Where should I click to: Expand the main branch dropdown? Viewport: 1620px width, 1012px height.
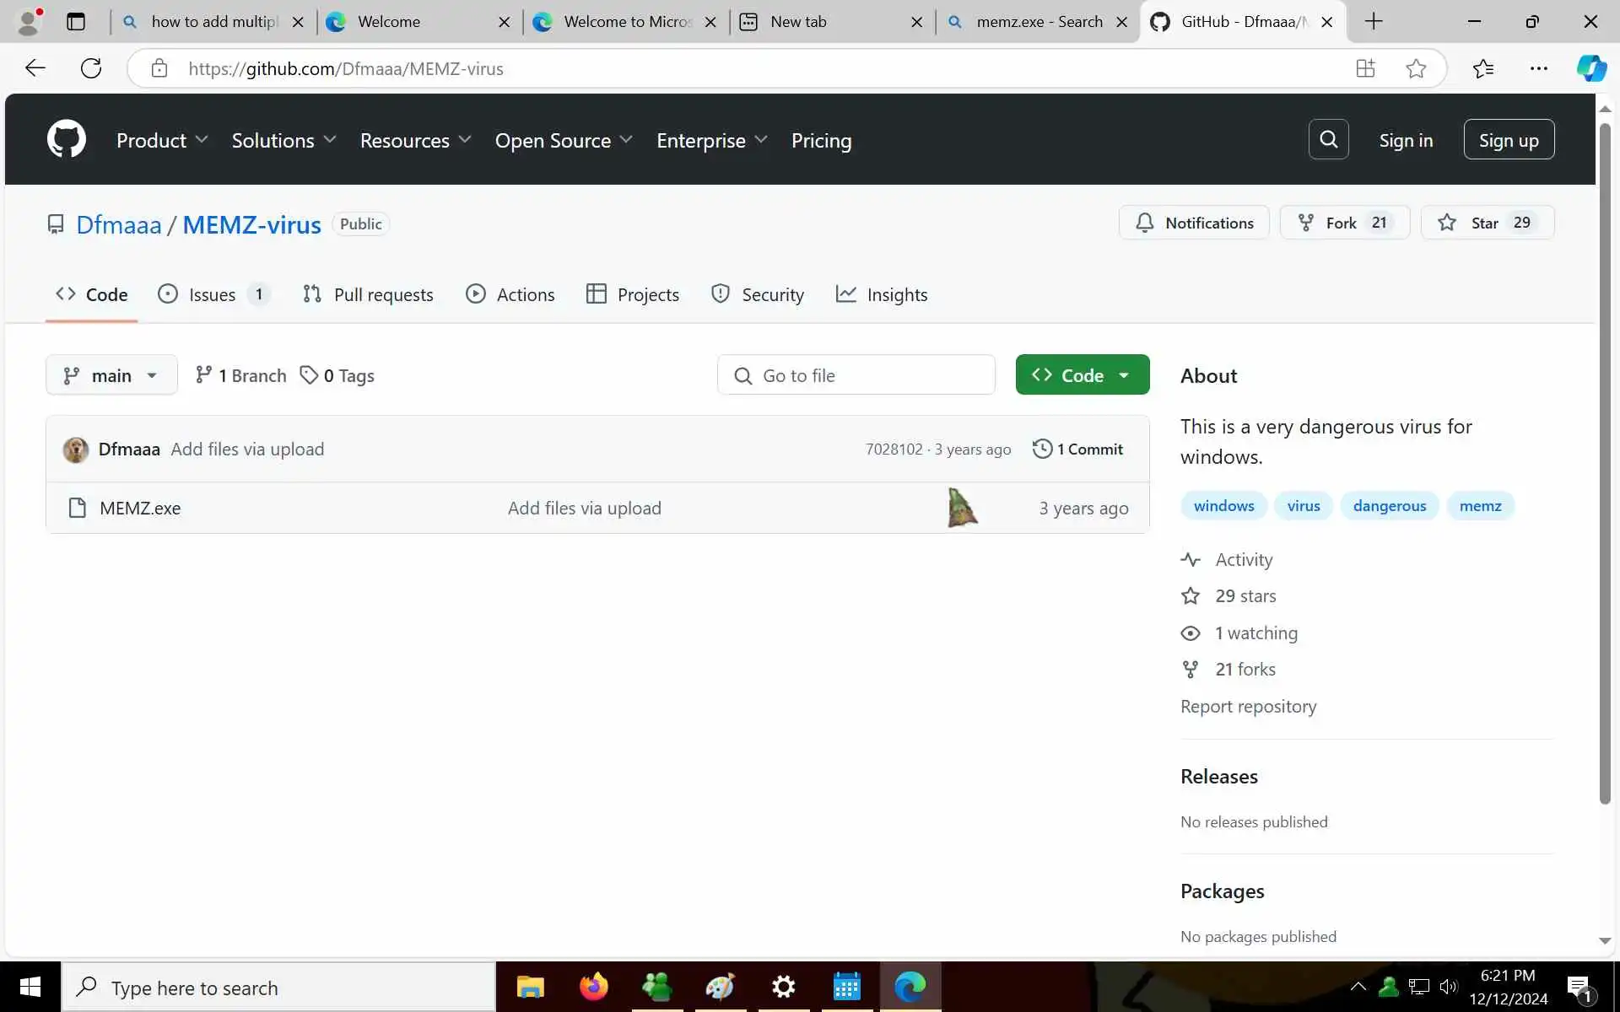pyautogui.click(x=111, y=375)
